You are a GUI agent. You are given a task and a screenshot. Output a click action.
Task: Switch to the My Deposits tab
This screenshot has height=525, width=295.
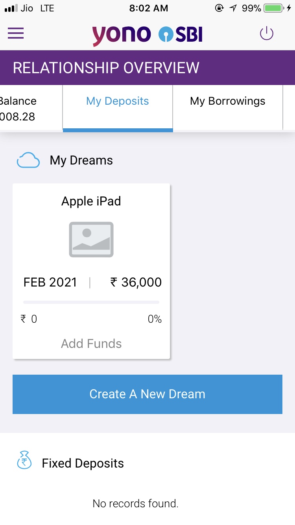pos(118,102)
